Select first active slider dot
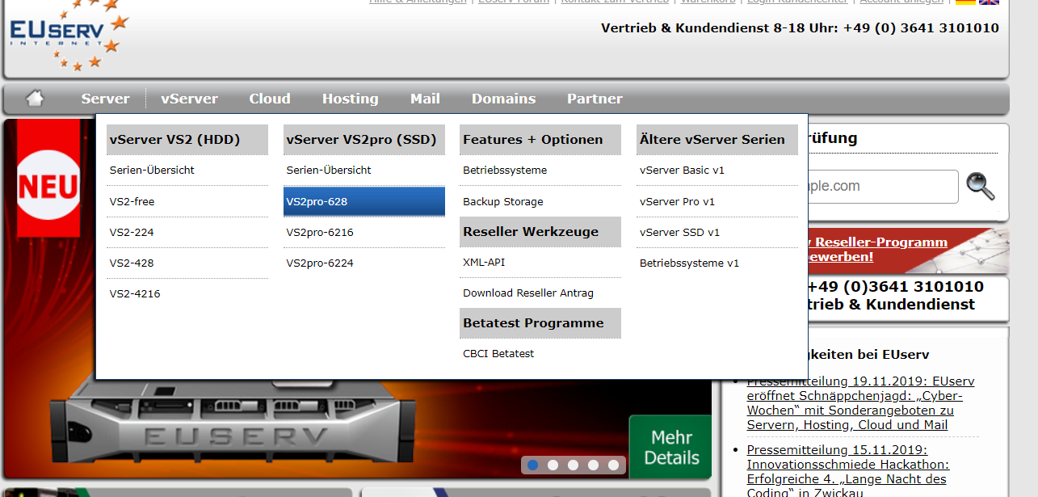 click(532, 465)
